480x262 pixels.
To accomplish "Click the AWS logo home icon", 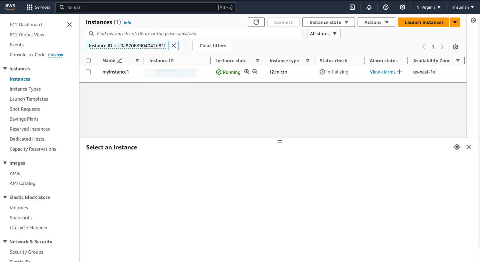I will coord(10,7).
